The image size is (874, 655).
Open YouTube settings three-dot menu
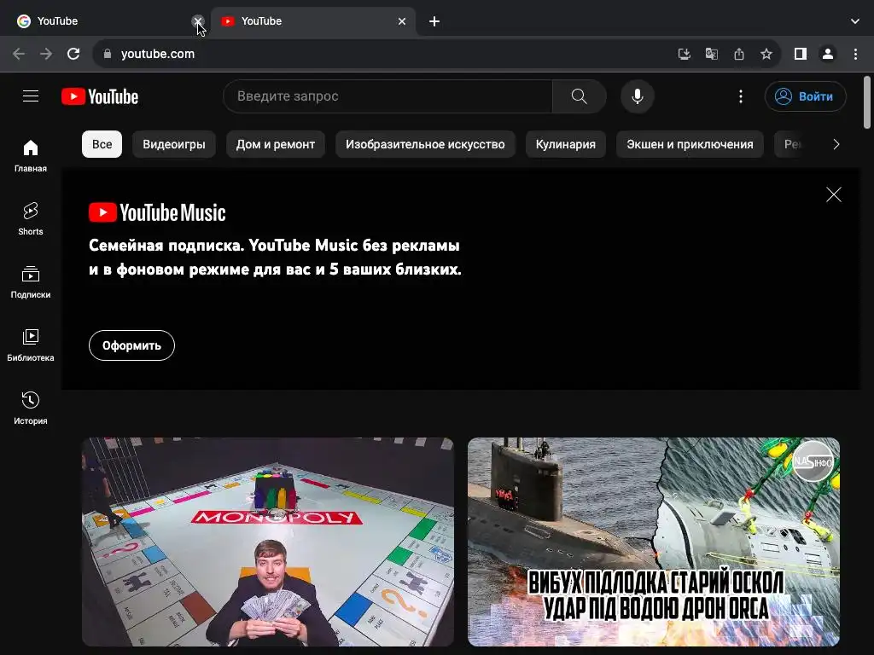740,96
